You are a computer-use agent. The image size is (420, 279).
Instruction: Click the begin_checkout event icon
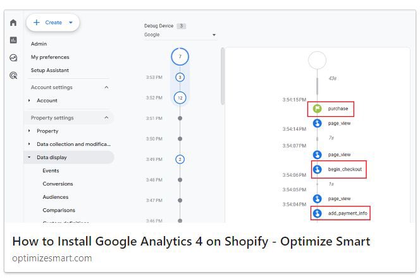click(x=318, y=169)
